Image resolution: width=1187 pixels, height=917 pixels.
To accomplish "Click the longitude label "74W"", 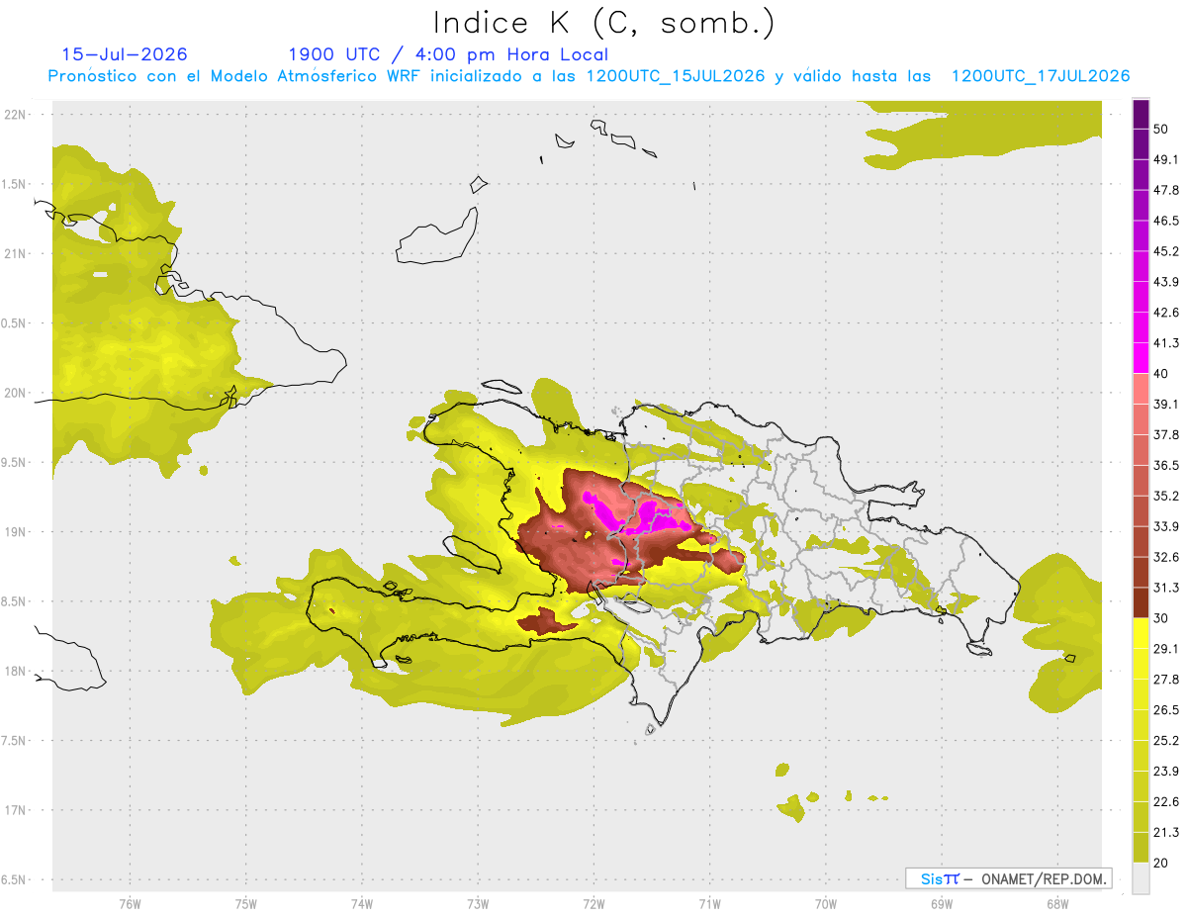I will point(361,903).
